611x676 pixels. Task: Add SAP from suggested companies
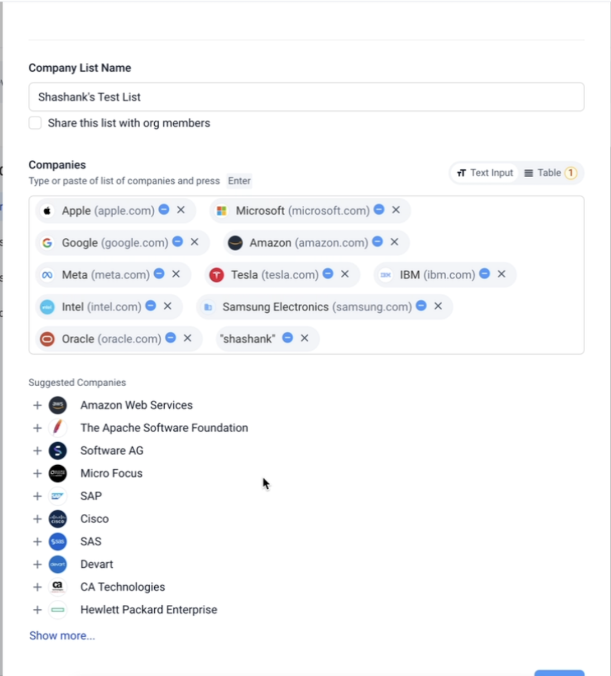tap(38, 496)
